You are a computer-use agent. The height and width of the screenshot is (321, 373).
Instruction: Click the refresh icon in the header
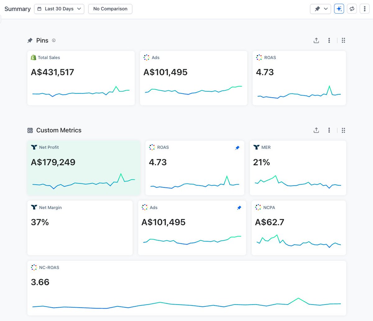(352, 9)
